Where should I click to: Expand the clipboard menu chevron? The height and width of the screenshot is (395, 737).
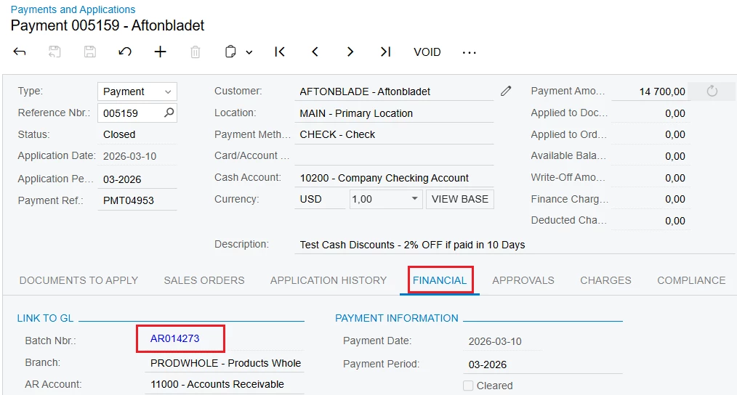click(249, 52)
